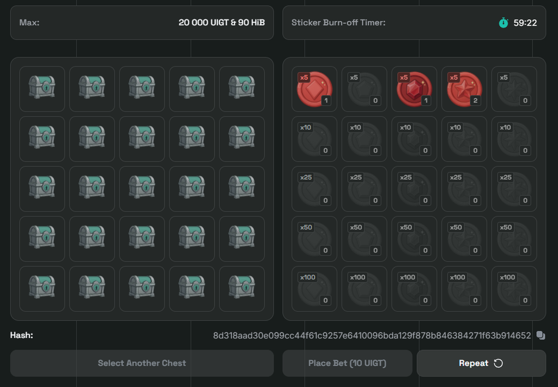Screen dimensions: 558x387
Task: Click the Repeat button
Action: tap(481, 363)
